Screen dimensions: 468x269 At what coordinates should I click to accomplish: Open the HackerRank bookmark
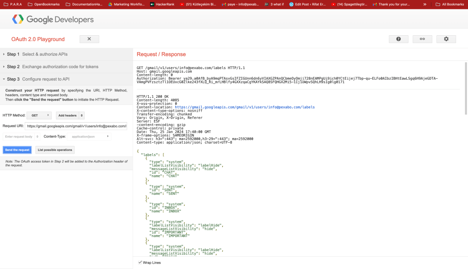[x=162, y=4]
